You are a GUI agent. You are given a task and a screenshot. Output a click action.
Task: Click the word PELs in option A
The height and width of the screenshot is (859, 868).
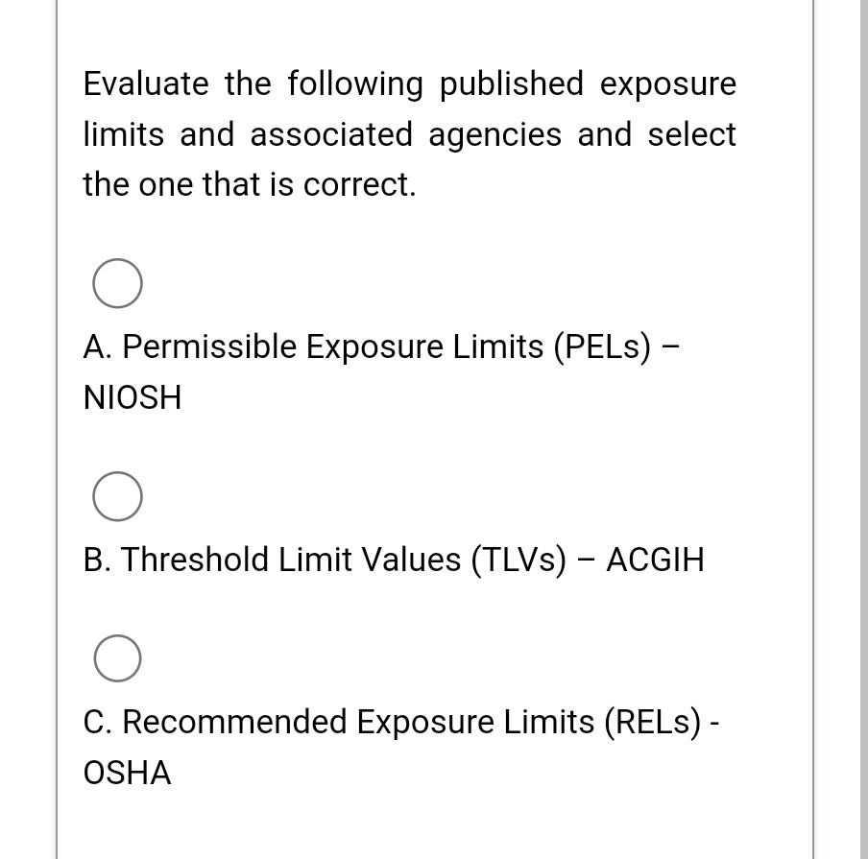pyautogui.click(x=604, y=346)
